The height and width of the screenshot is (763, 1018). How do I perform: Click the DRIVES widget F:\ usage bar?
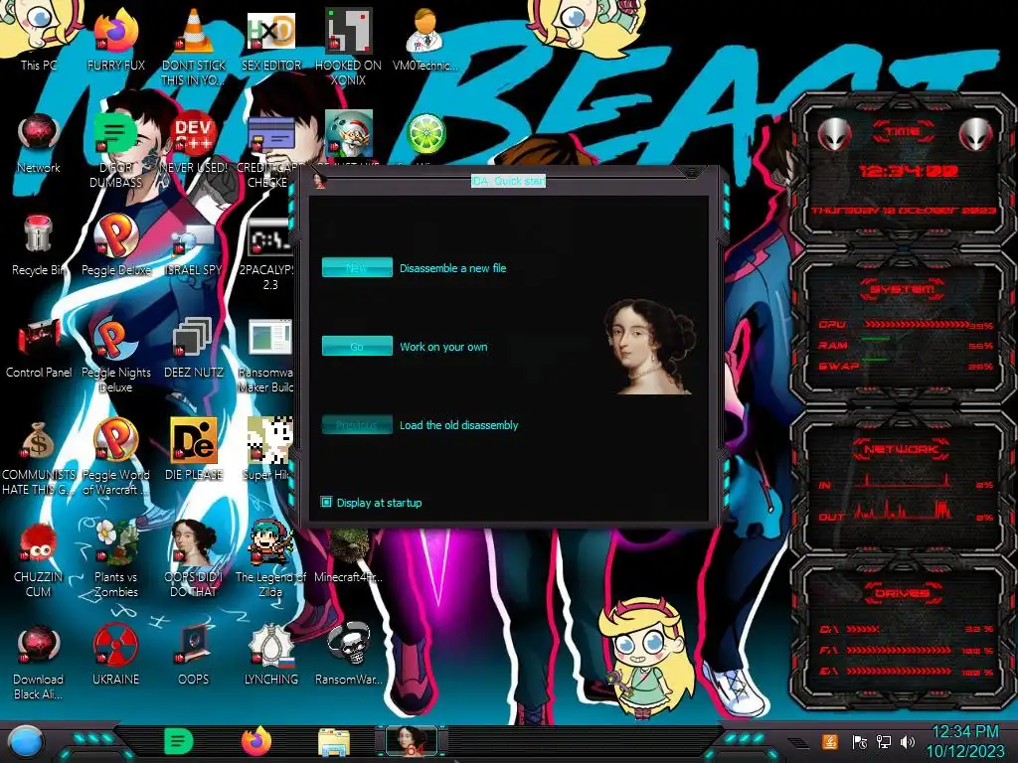[x=899, y=650]
